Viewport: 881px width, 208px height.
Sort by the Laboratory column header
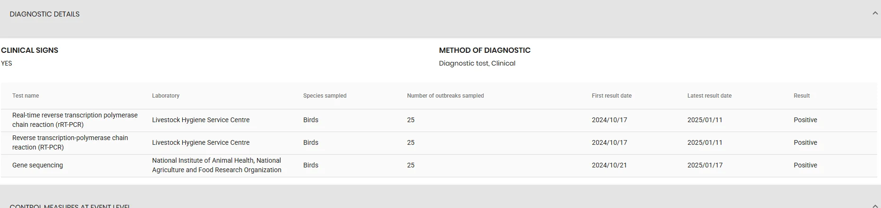[166, 96]
